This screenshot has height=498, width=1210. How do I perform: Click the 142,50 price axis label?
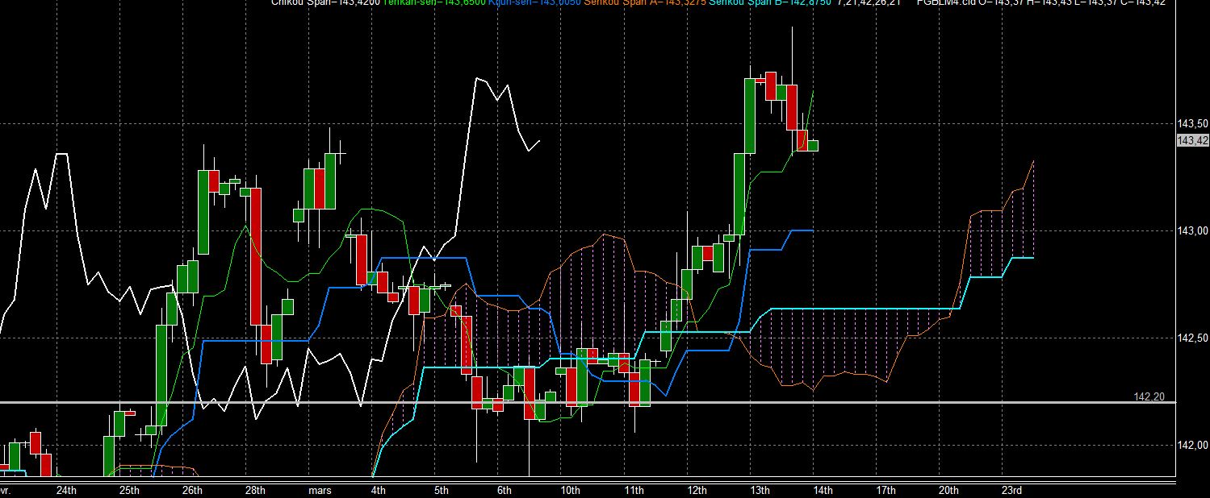point(1193,338)
